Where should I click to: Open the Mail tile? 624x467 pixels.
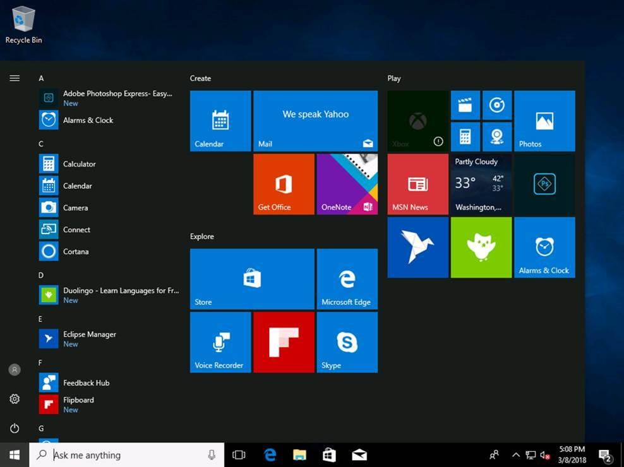316,121
